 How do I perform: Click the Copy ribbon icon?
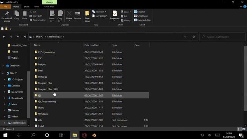[17, 15]
